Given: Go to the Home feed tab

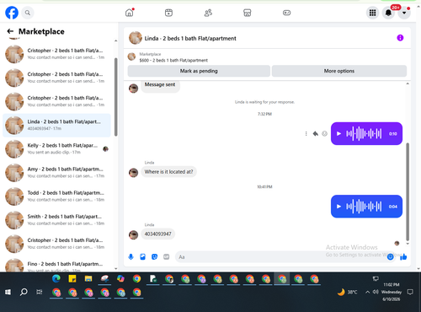Looking at the screenshot, I should click(130, 13).
